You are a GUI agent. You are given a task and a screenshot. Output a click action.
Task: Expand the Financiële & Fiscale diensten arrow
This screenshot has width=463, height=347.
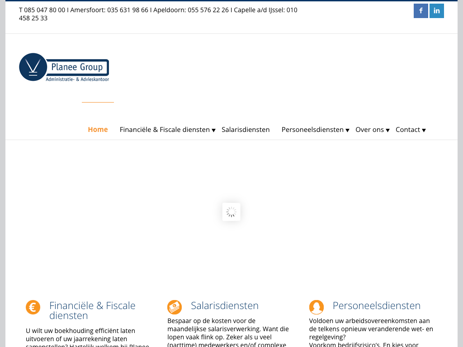click(214, 130)
